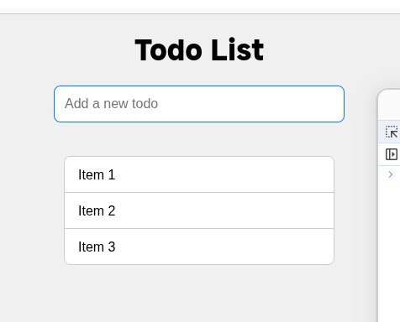The image size is (400, 322).
Task: Click the word 'Todo' in the page title
Action: (168, 50)
